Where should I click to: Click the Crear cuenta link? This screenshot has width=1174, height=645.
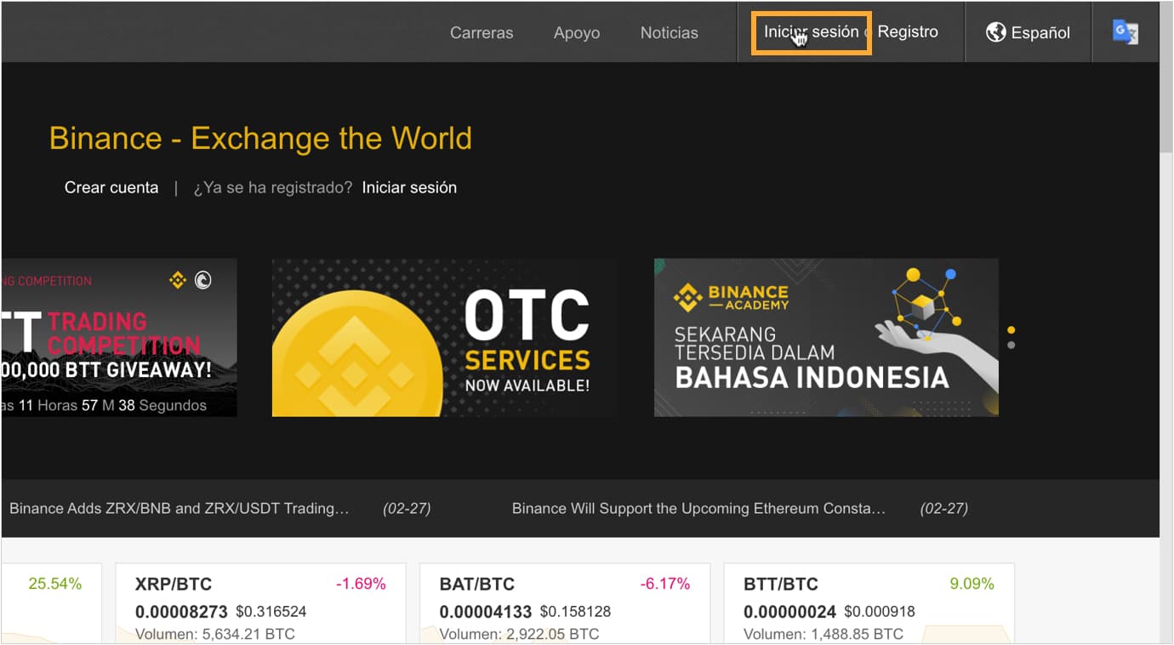click(111, 187)
